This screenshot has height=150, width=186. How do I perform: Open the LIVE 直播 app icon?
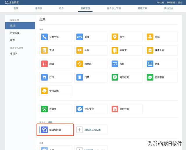(80, 37)
